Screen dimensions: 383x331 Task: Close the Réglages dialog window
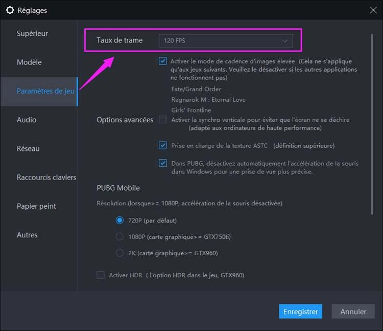coord(373,10)
